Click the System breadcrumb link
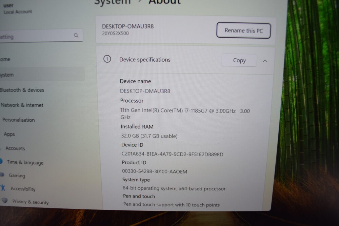The image size is (339, 226). point(113,2)
